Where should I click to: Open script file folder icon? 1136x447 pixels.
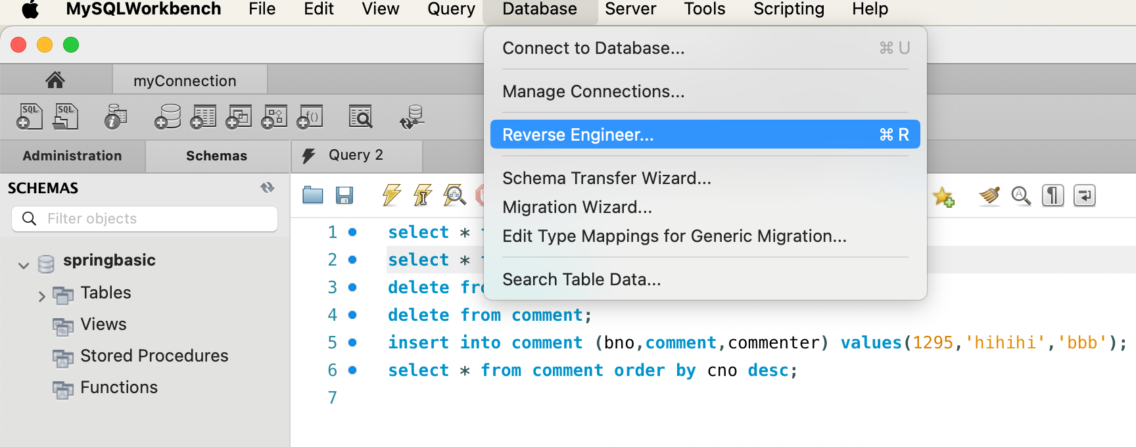coord(313,195)
